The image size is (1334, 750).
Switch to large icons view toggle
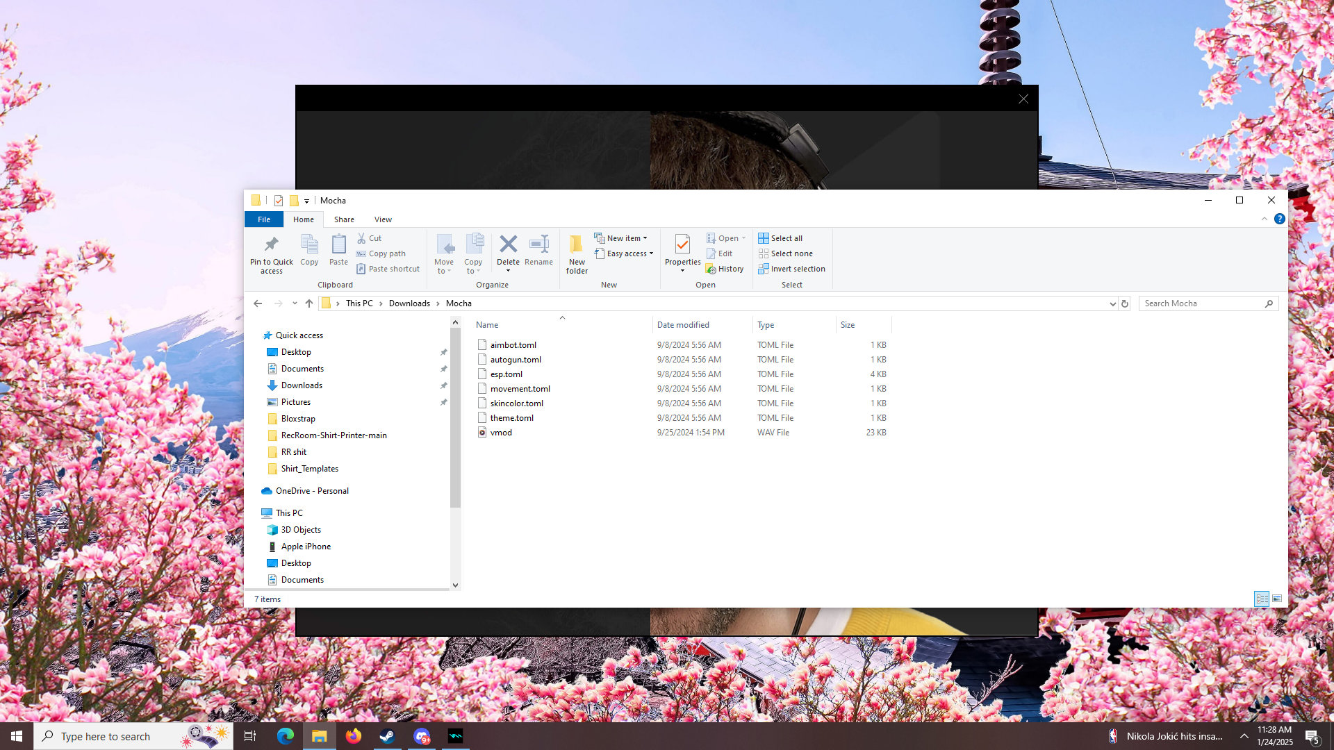pyautogui.click(x=1277, y=599)
